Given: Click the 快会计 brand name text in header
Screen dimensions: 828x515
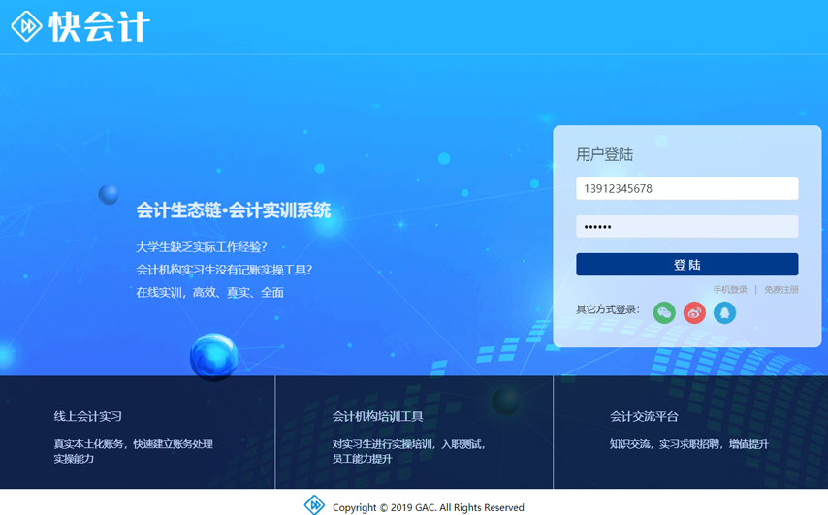Looking at the screenshot, I should 100,27.
